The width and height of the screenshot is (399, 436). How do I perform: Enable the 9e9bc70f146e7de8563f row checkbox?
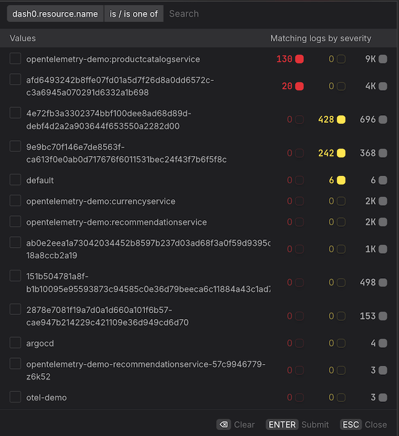(x=16, y=146)
